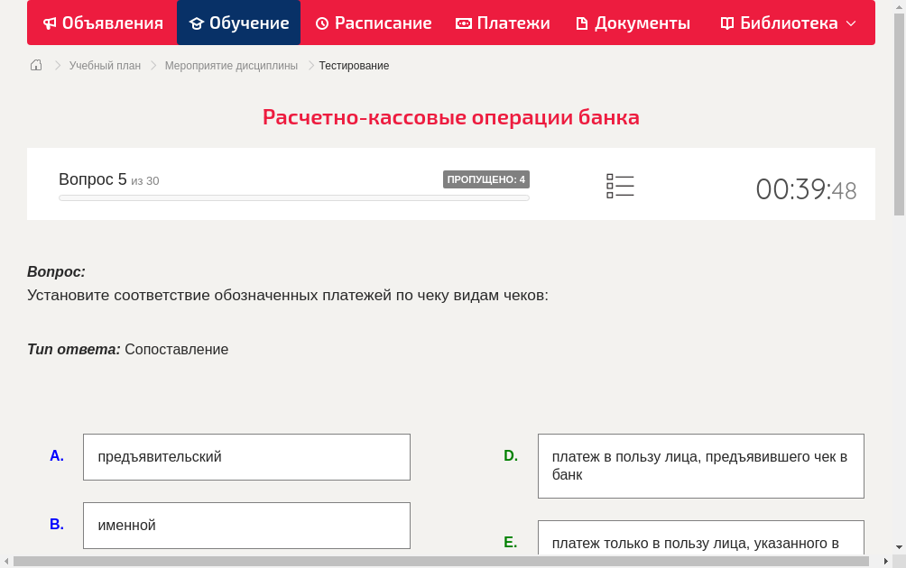Click the megaphone icon next to Объявления
This screenshot has height=568, width=906.
click(49, 23)
